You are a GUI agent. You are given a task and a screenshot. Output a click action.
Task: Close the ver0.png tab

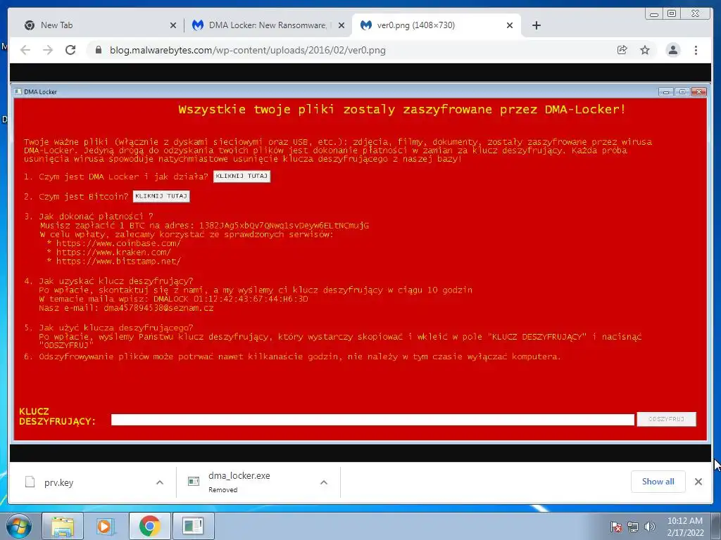pos(510,26)
